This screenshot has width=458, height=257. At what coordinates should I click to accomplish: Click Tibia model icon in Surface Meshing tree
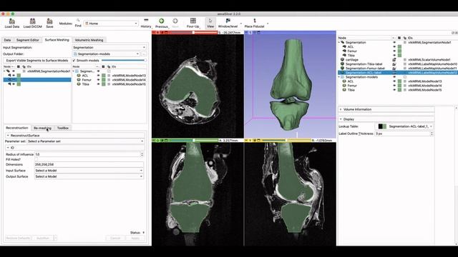pos(79,84)
